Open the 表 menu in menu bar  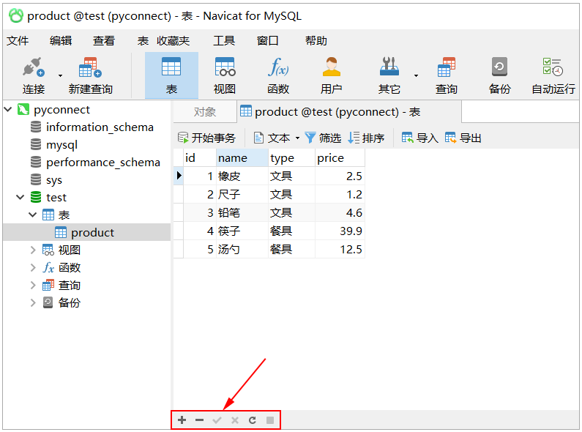pyautogui.click(x=143, y=40)
